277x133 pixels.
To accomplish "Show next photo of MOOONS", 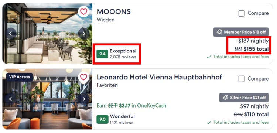I will pyautogui.click(x=84, y=34).
